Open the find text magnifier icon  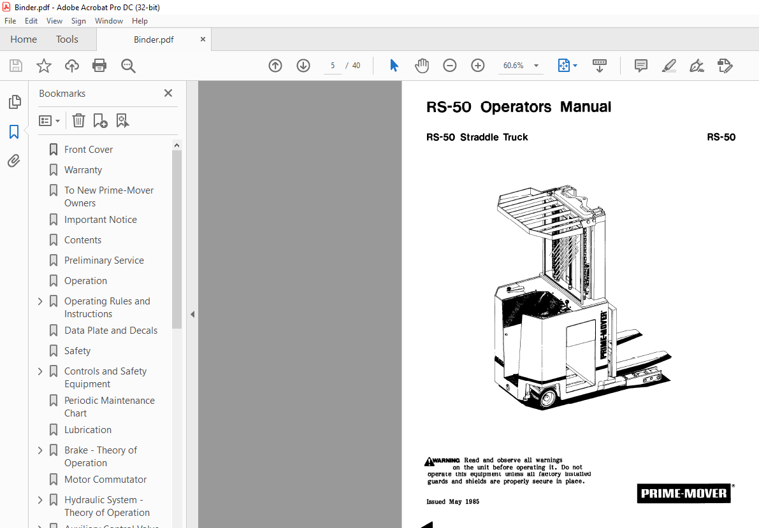click(128, 66)
